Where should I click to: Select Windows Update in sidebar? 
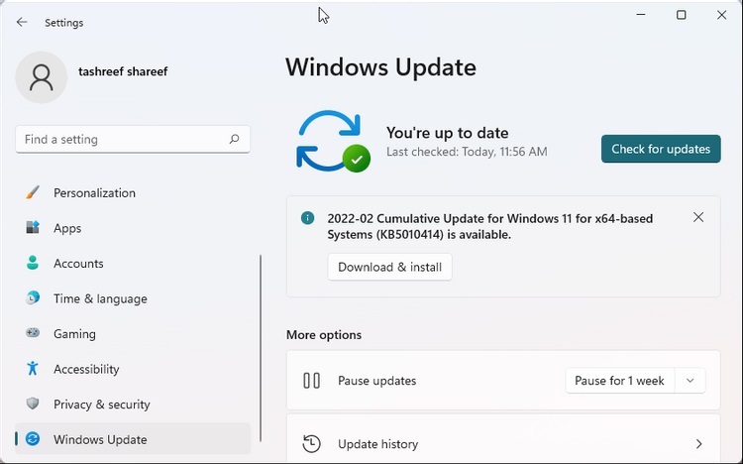point(133,439)
